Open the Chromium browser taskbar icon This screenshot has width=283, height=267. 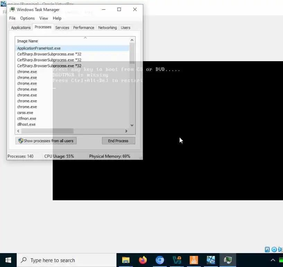pos(160,260)
